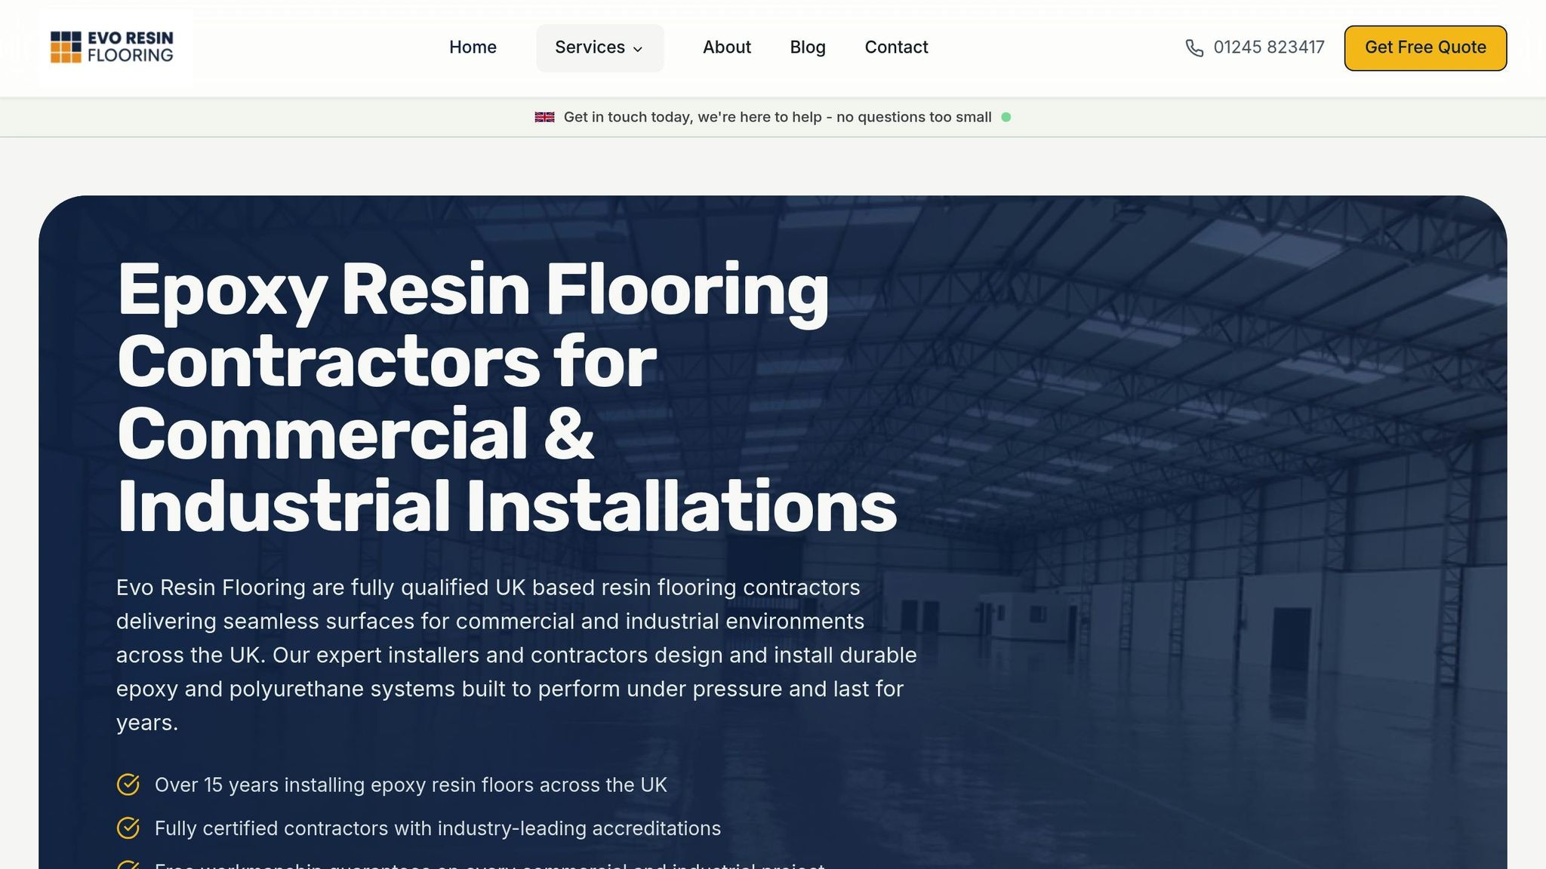
Task: Click the chevron next to Services
Action: coord(638,49)
